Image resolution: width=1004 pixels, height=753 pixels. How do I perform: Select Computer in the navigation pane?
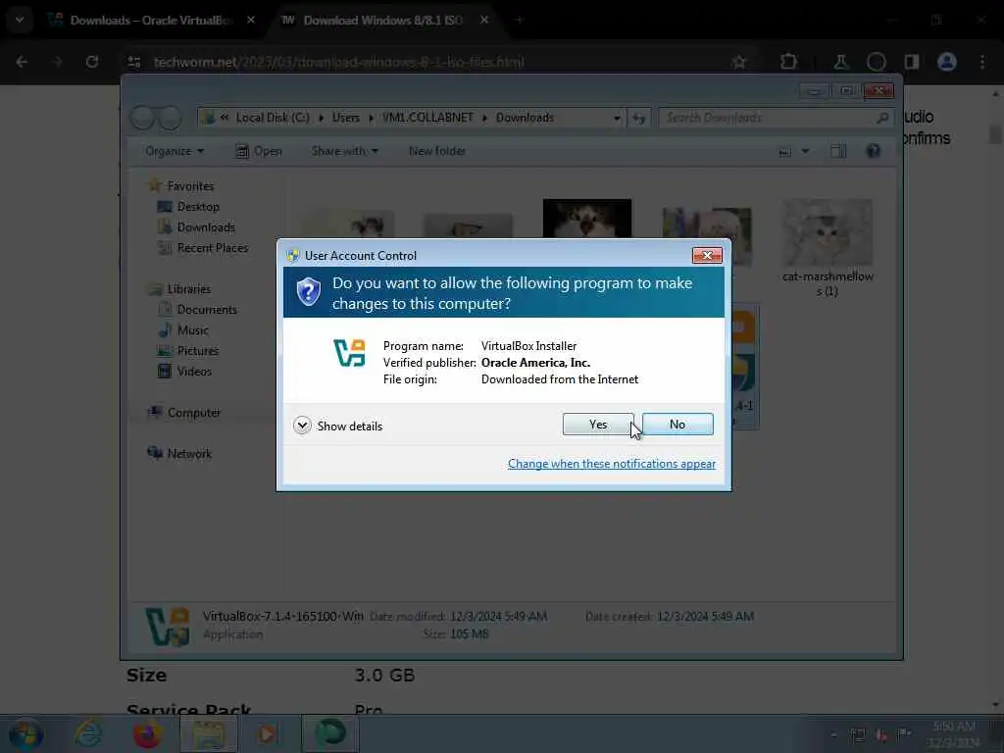[x=194, y=413]
